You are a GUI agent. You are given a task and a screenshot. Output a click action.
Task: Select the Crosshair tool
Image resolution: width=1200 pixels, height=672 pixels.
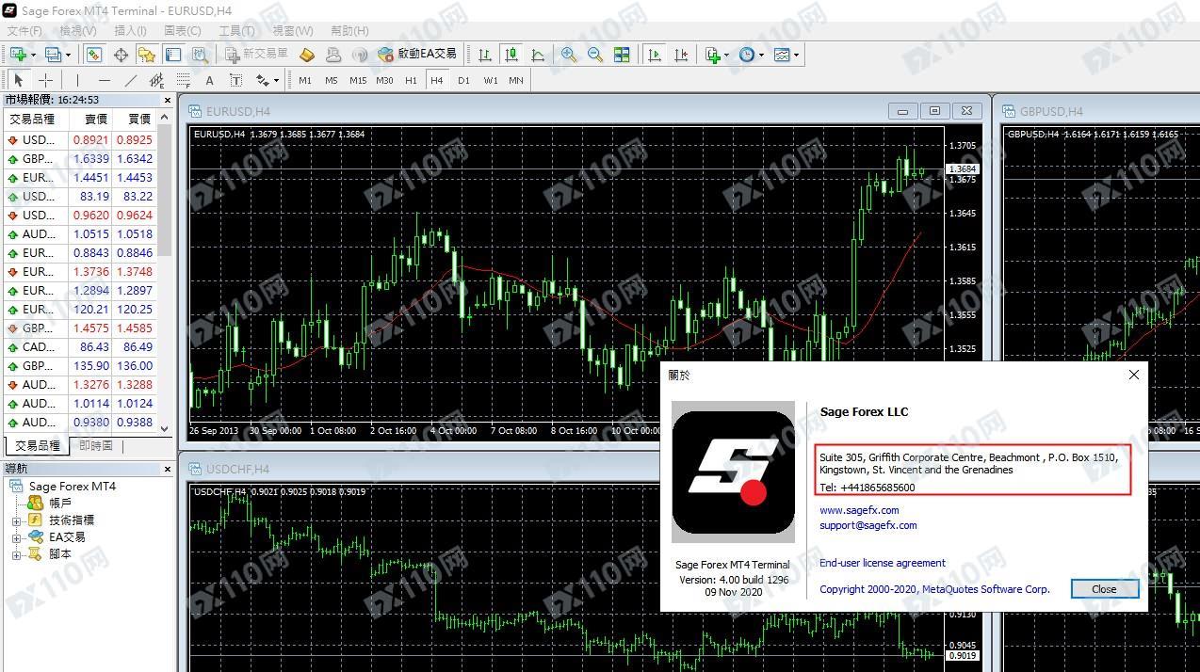[45, 80]
